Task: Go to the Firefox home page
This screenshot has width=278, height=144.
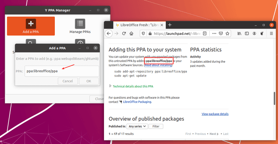Action: point(131,33)
